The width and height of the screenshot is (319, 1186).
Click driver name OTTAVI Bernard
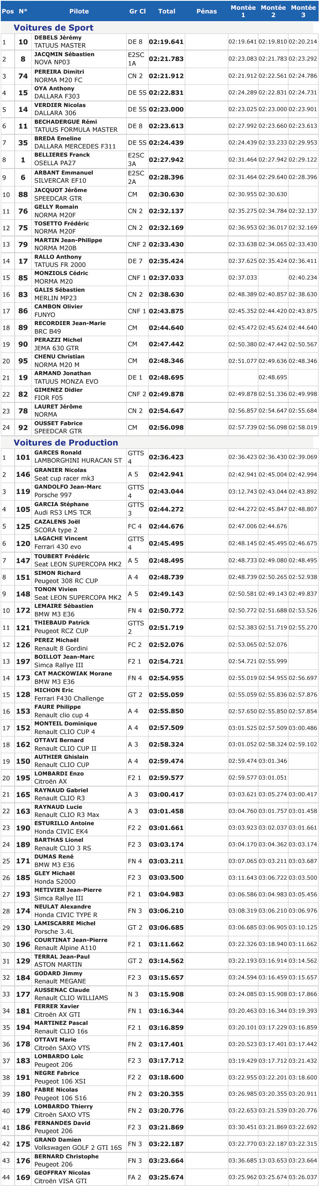pyautogui.click(x=59, y=740)
